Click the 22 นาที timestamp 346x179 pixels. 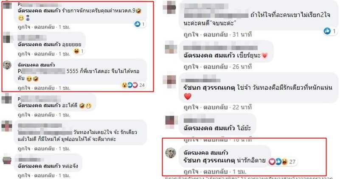(x=242, y=107)
